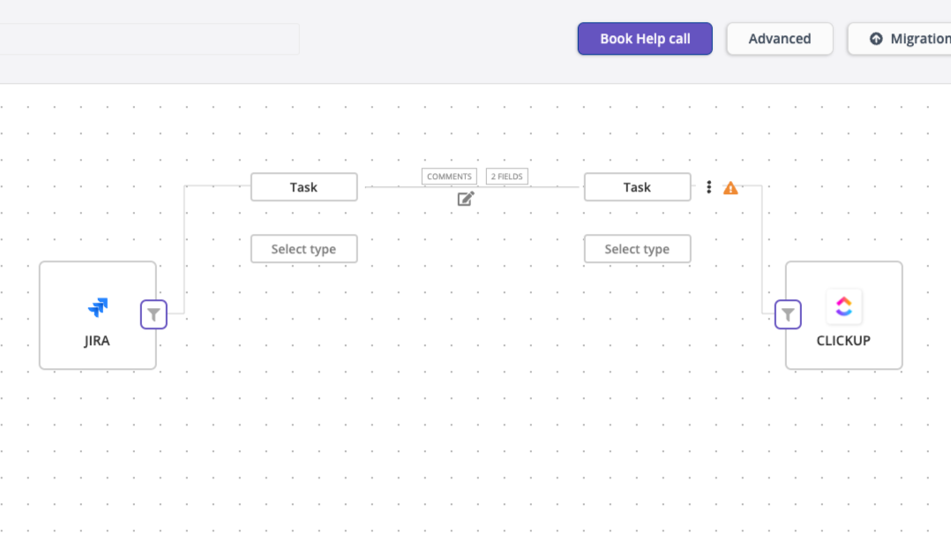Click the ClickUp logo icon
Screen dimensions: 951x542
(843, 306)
